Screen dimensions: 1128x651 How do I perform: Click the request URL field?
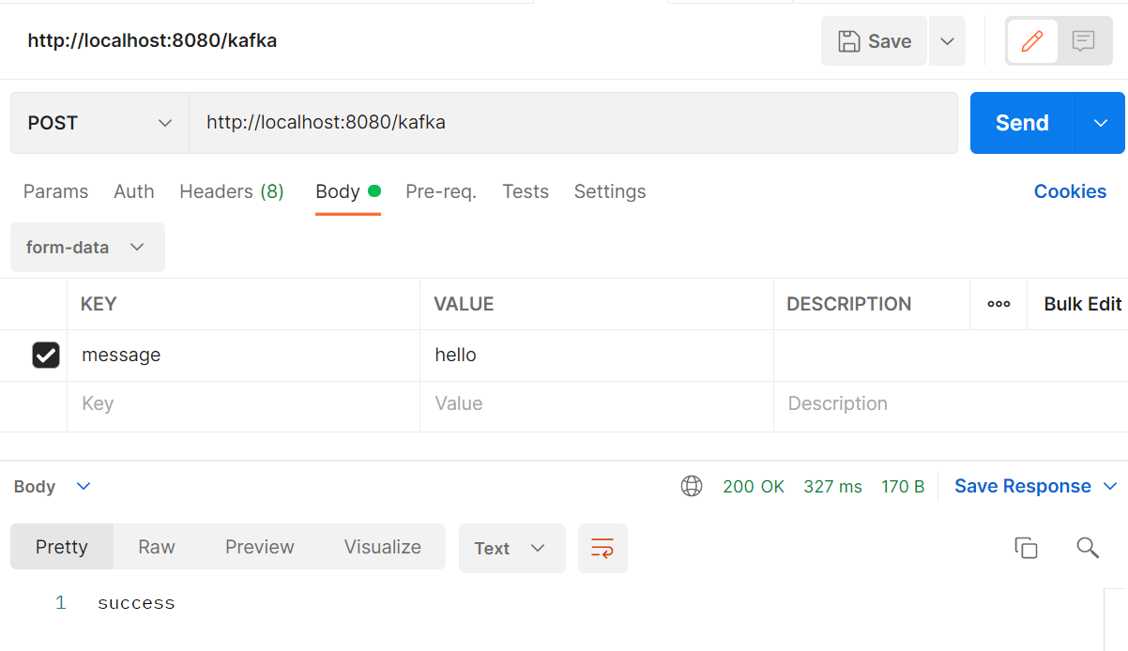(573, 123)
